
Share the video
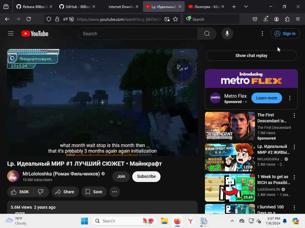tap(65, 192)
